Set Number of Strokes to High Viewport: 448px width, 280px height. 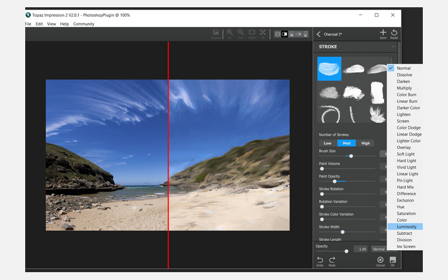pos(366,143)
